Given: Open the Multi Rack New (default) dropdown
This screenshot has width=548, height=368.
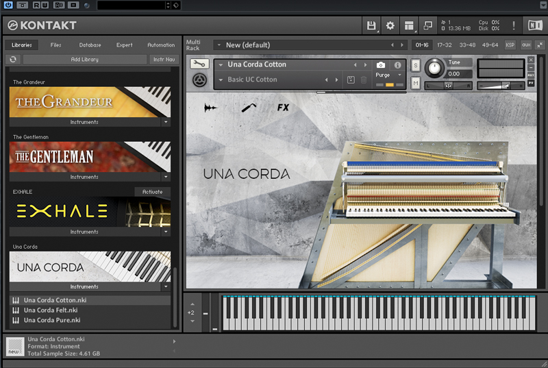Looking at the screenshot, I should (219, 45).
